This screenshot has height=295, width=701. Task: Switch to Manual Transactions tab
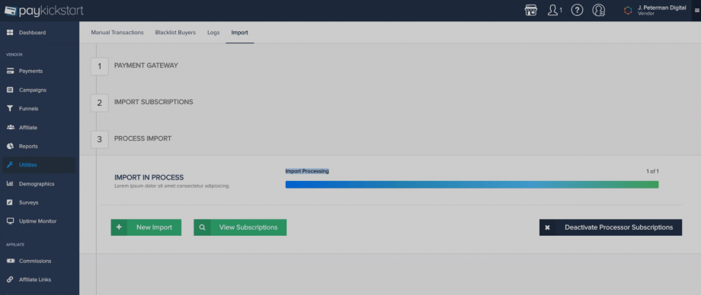[x=117, y=33]
